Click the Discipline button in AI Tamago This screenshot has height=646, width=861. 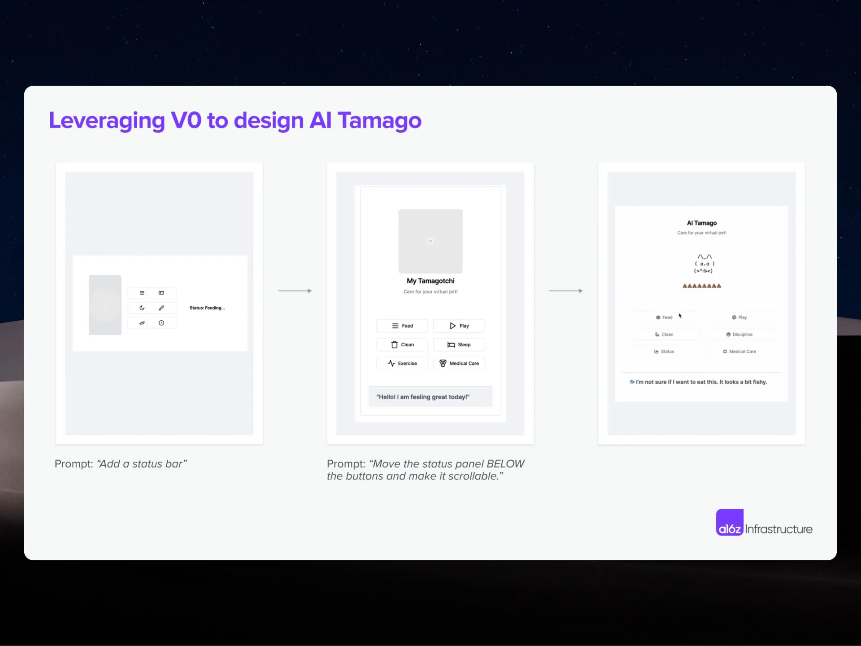point(739,334)
